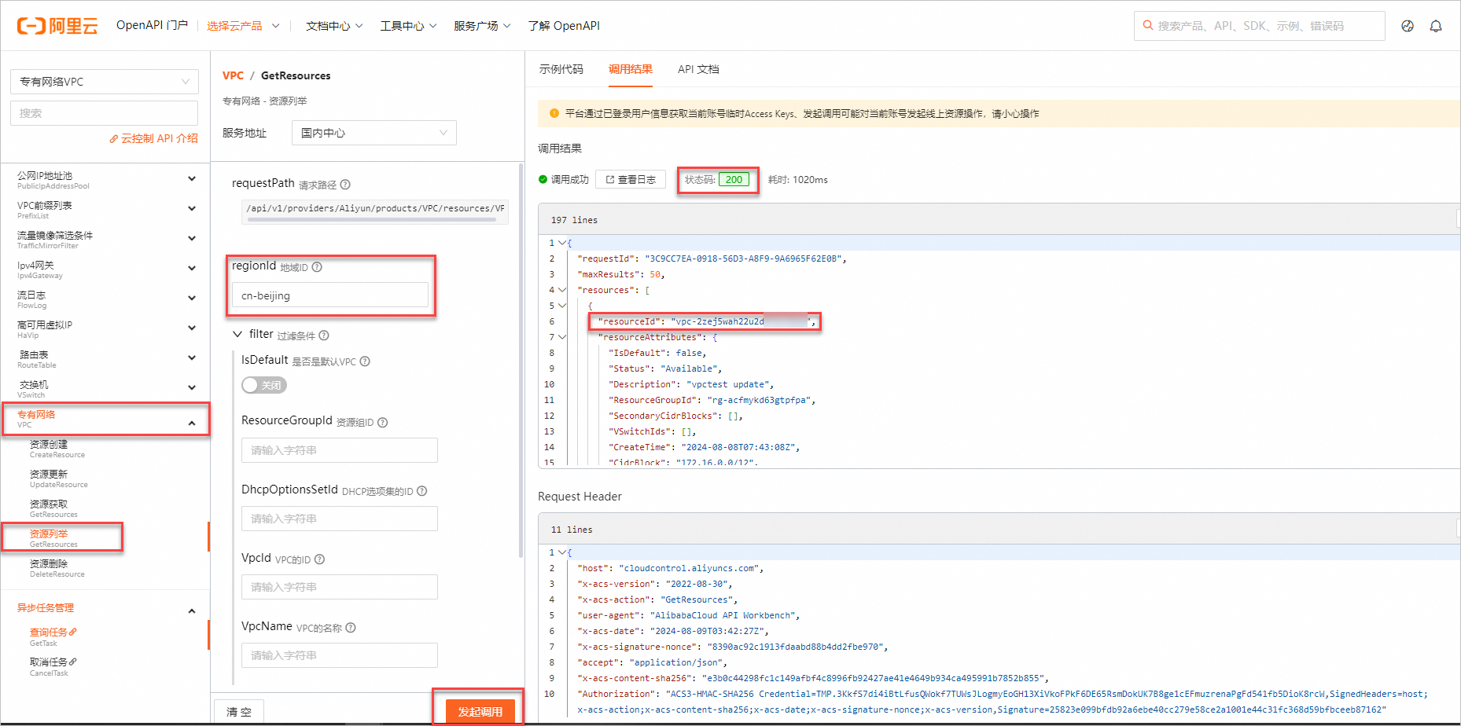The width and height of the screenshot is (1461, 726).
Task: Click the Alibaba Cloud logo
Action: [57, 26]
